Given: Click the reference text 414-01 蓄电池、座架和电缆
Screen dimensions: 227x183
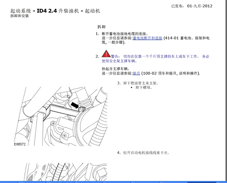Looking at the screenshot, I should (x=156, y=40).
